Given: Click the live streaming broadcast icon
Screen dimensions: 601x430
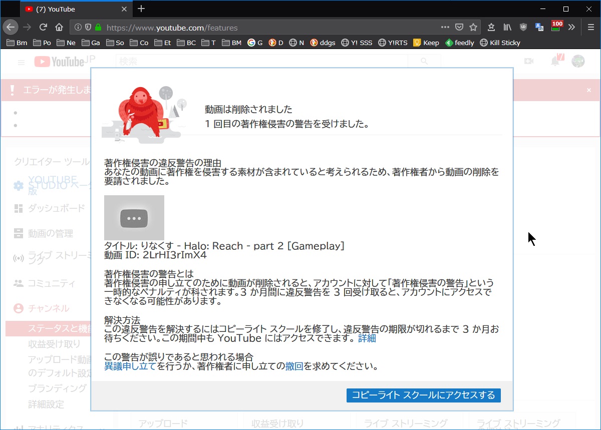Looking at the screenshot, I should click(x=19, y=258).
